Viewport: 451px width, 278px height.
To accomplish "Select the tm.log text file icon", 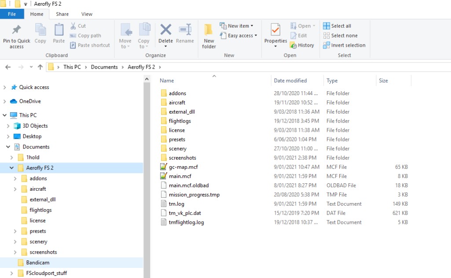I will point(163,204).
